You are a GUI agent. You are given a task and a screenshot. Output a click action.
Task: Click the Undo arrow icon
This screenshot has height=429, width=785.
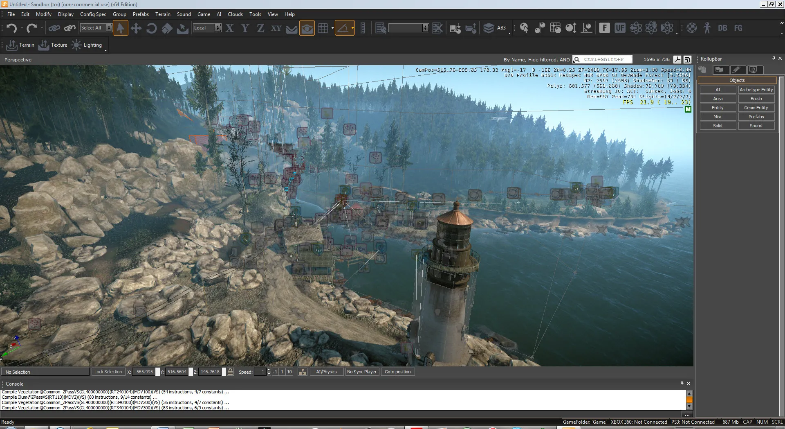point(11,28)
